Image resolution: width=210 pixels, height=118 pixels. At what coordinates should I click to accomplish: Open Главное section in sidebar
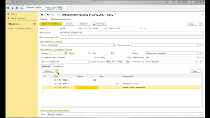(x=14, y=14)
